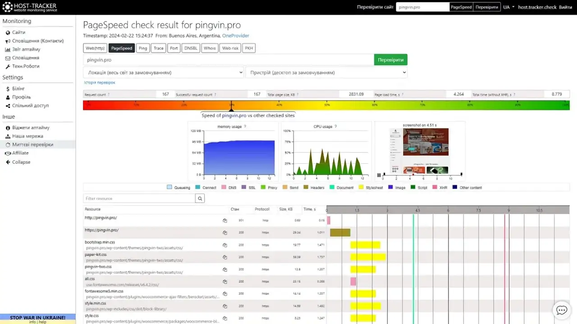Click the chart icon beside Звіт аптайму
Screen dimensions: 577x324
tap(8, 49)
